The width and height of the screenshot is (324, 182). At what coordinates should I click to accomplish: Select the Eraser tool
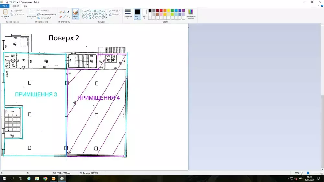60,16
